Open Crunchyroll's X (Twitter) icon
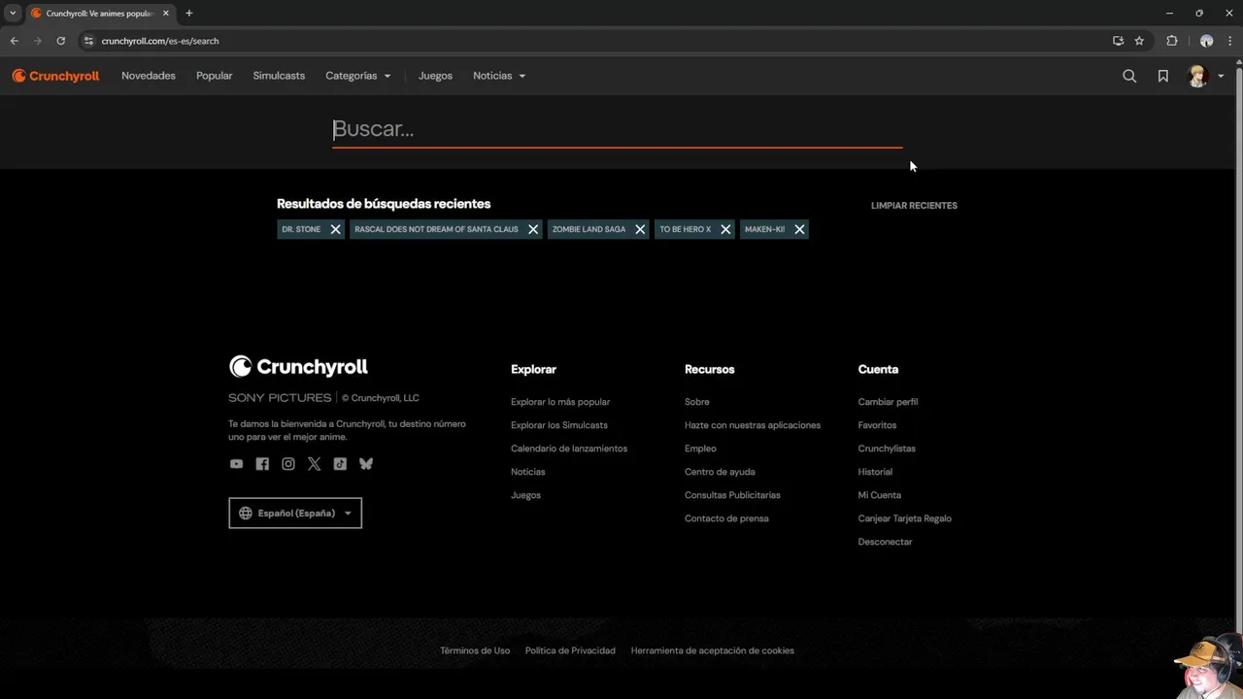This screenshot has width=1243, height=699. (x=314, y=464)
